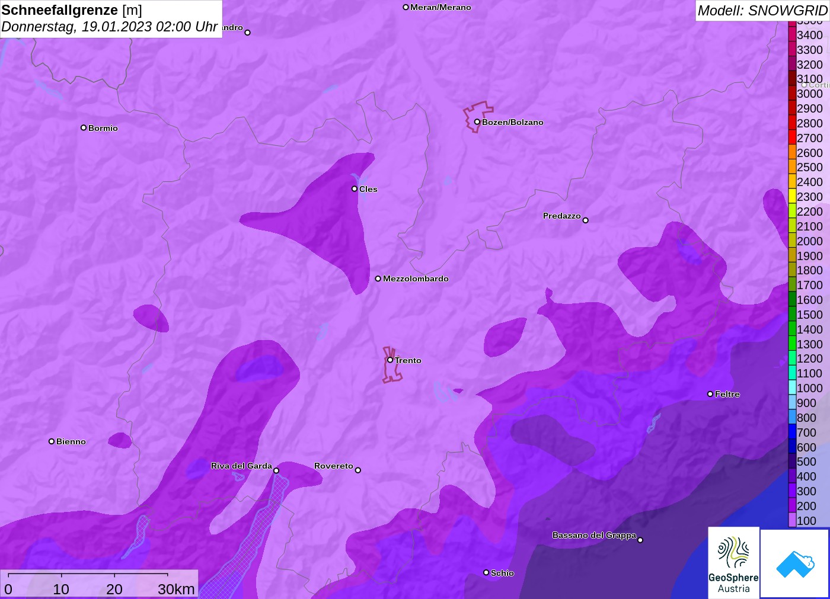Select the Bassano del Grappa marker
This screenshot has height=599, width=830.
[640, 540]
